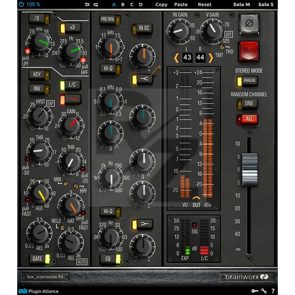Viewport: 295px width, 295px height.
Task: Toggle meter mode with the OUT chevron
Action: tap(196, 198)
